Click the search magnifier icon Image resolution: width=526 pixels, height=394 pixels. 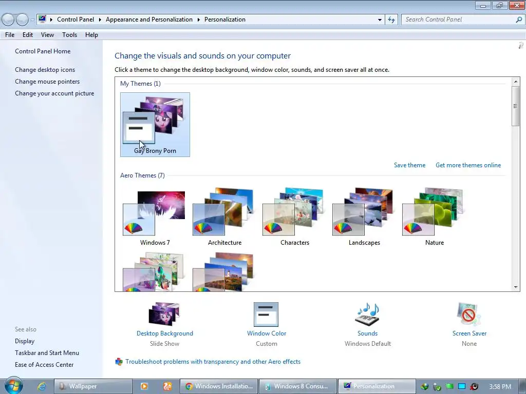coord(519,20)
